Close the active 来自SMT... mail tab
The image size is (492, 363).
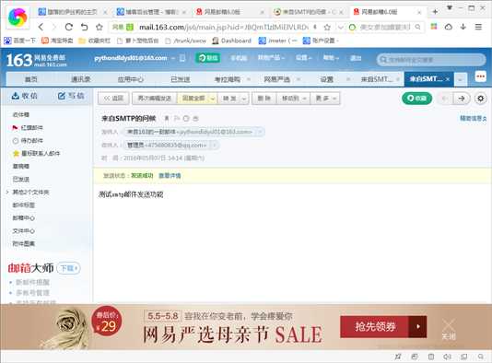coord(448,79)
